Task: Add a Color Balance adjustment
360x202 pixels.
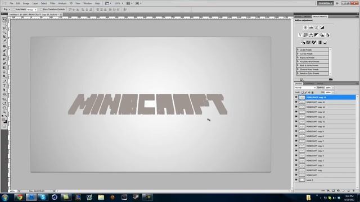Action: pos(311,35)
